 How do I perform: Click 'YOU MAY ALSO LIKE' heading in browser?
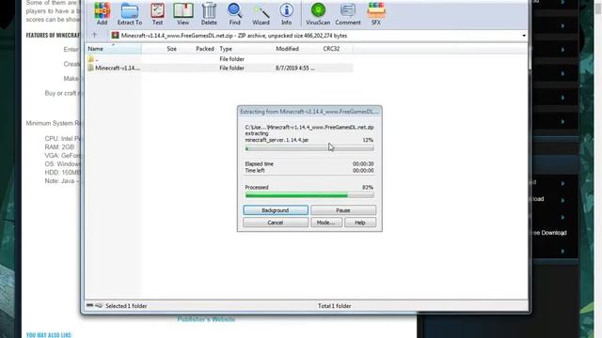(x=49, y=334)
